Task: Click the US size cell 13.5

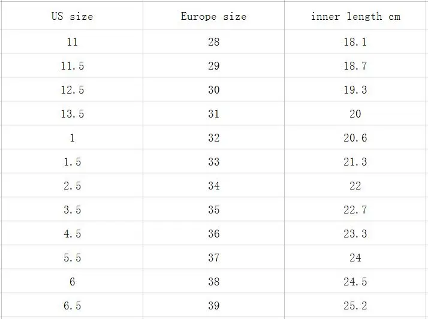Action: (72, 113)
